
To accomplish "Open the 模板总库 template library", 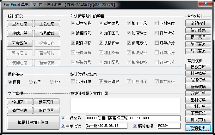I will point(198,67).
